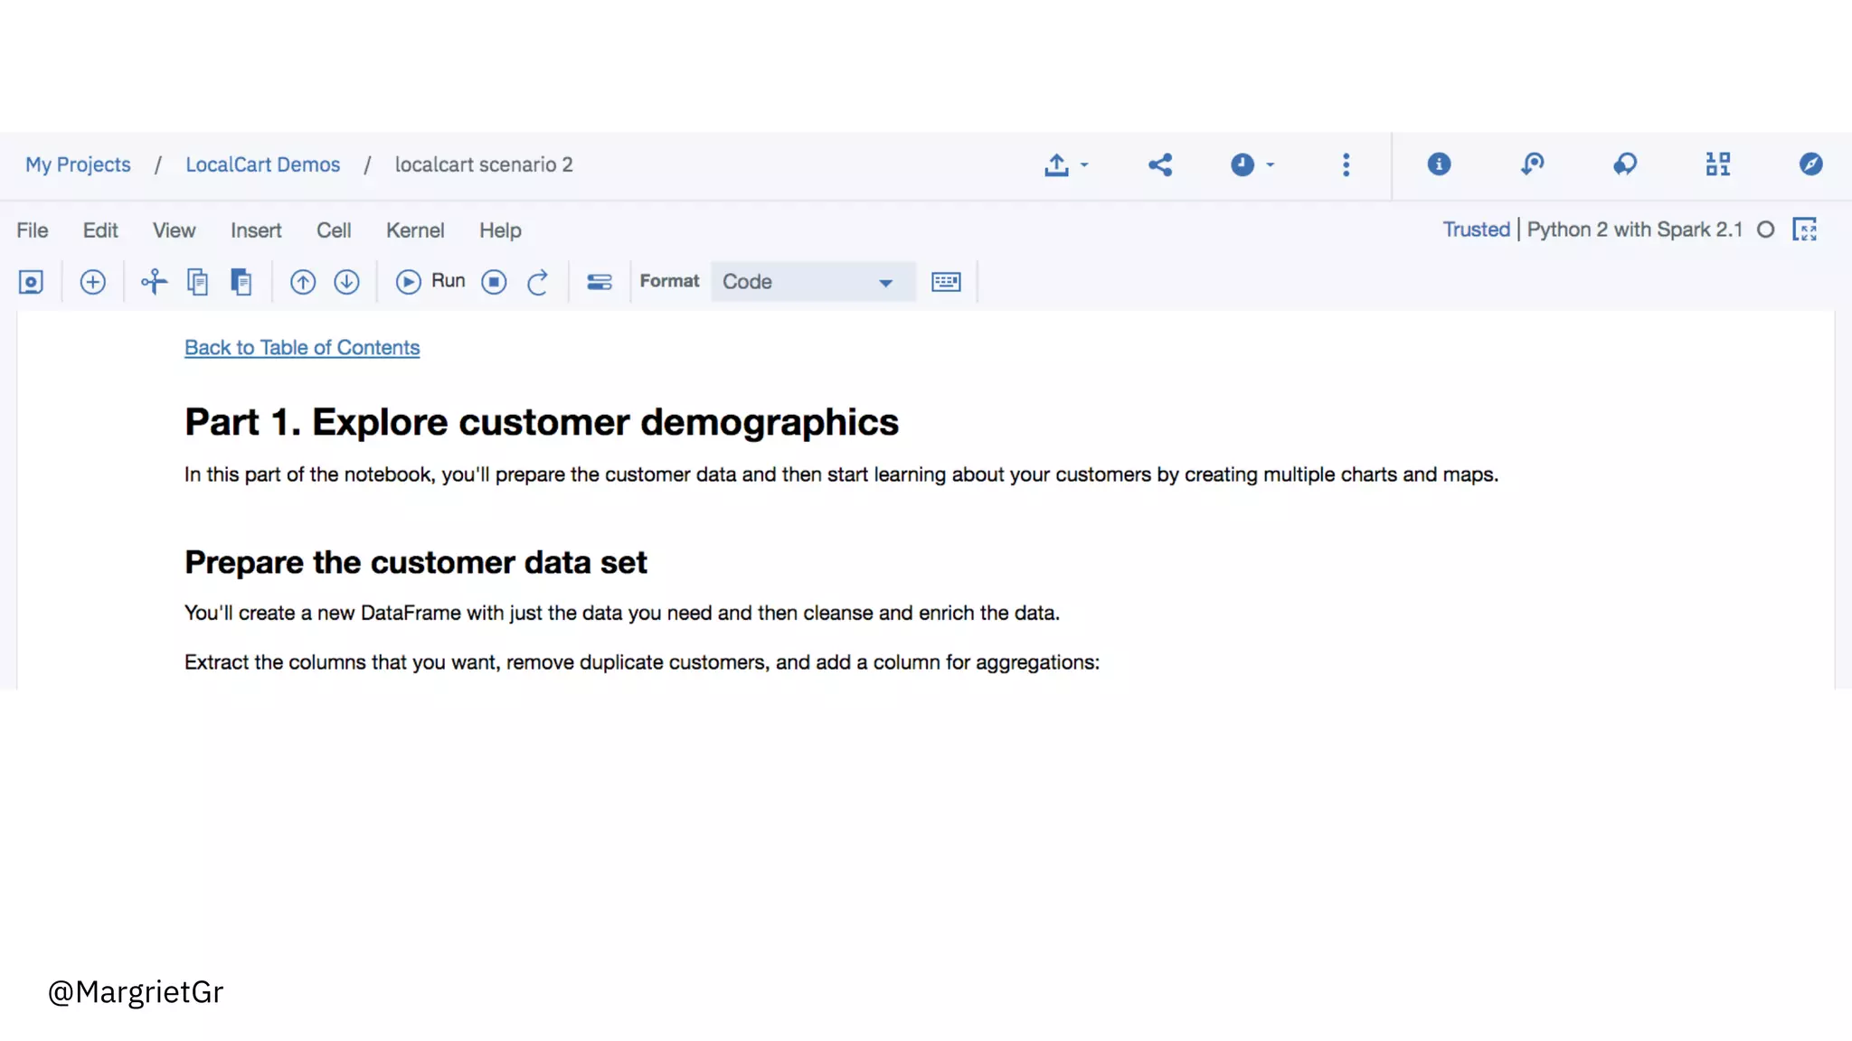Open the Format cell type dropdown
Viewport: 1852px width, 1041px height.
coord(811,282)
